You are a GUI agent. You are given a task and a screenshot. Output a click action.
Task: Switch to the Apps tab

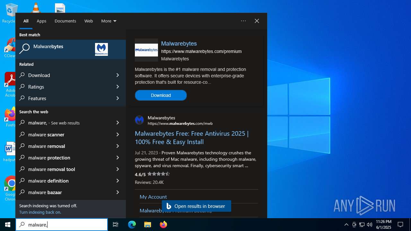coord(41,21)
